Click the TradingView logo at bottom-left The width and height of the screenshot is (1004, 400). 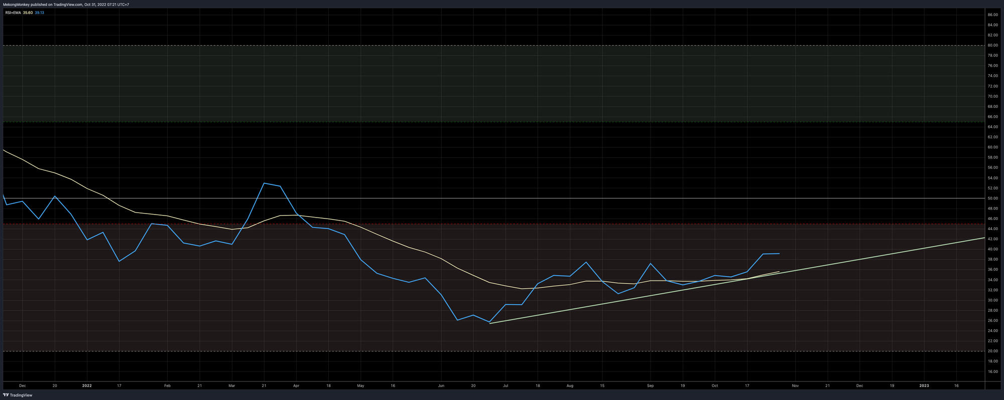(x=18, y=395)
